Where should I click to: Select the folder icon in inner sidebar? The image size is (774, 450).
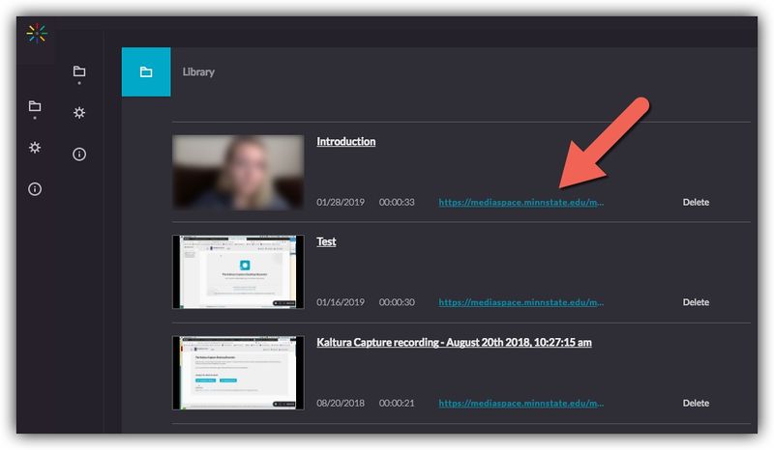(79, 71)
